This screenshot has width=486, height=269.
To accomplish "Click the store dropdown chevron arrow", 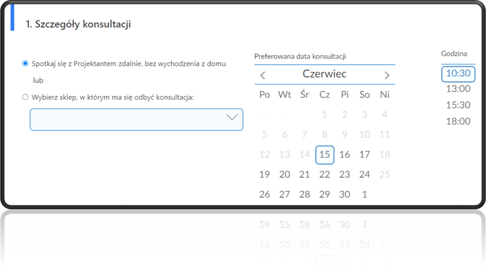I will pyautogui.click(x=231, y=118).
